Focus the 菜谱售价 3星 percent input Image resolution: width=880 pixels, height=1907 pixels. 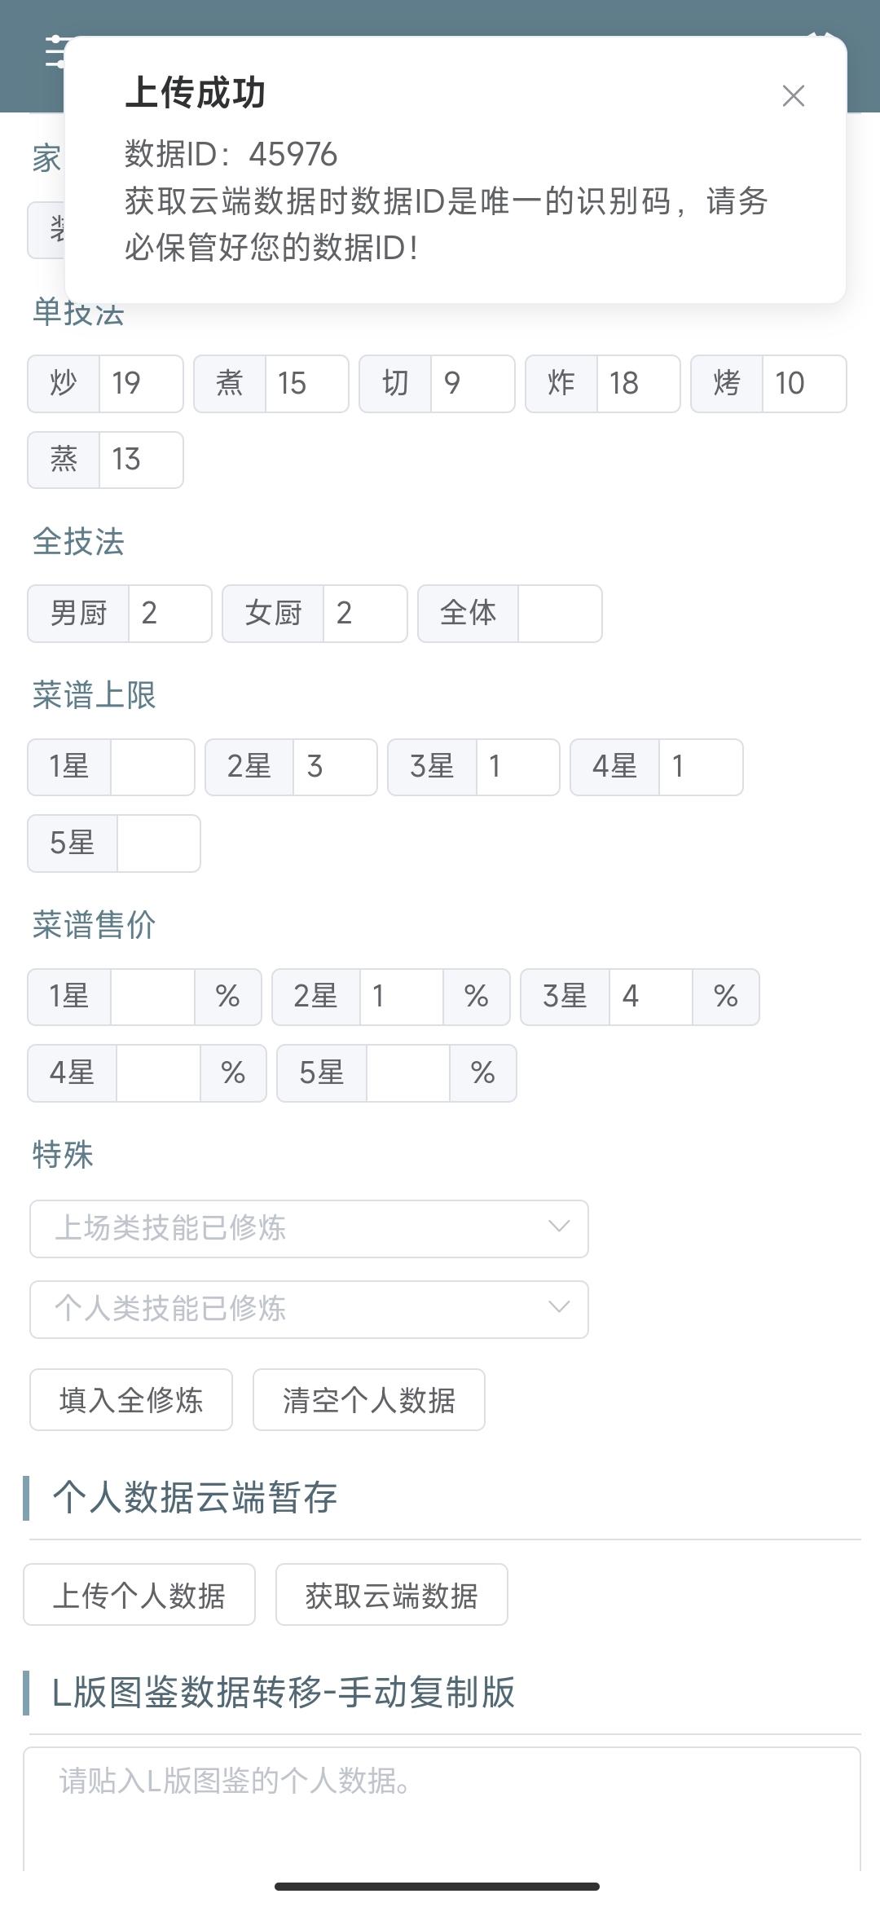[x=650, y=997]
